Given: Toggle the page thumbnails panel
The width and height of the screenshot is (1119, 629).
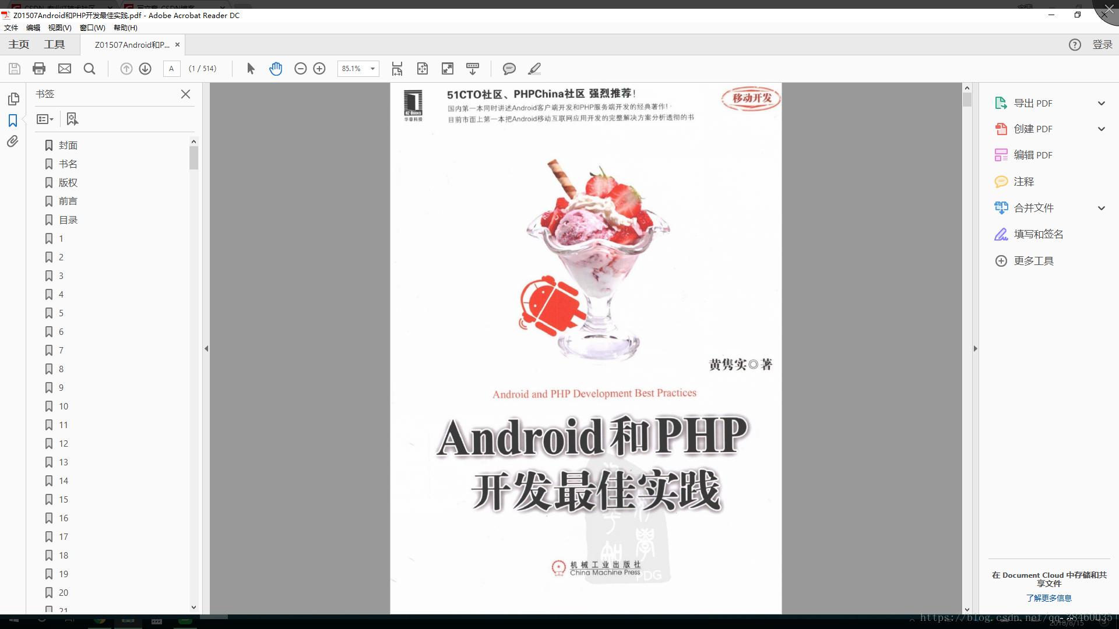Looking at the screenshot, I should [13, 99].
